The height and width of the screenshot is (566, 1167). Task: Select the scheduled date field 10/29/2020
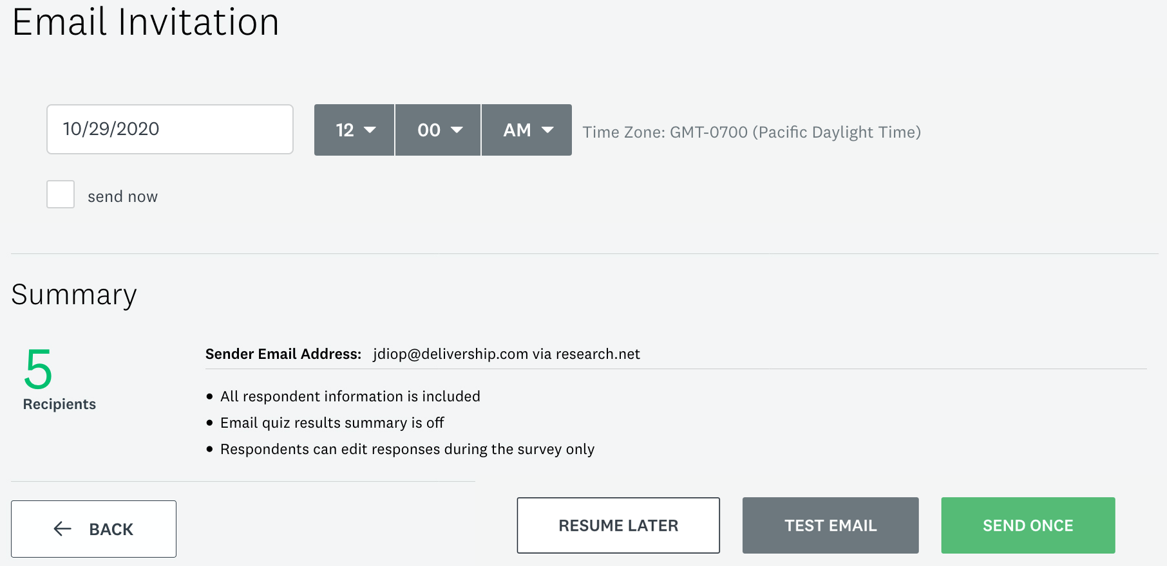[169, 129]
